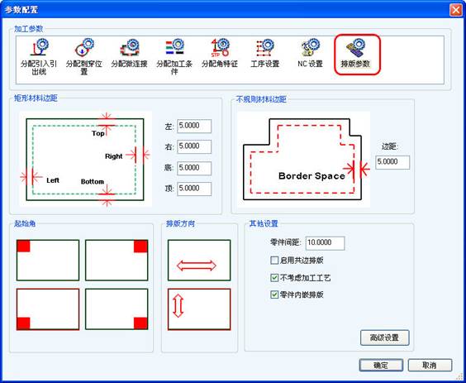
Task: Toggle the 零件内嵌排版 checkbox
Action: click(x=274, y=294)
